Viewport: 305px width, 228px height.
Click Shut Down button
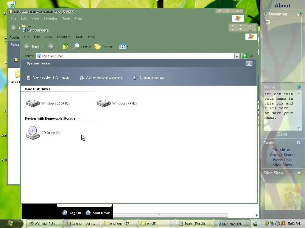[98, 213]
